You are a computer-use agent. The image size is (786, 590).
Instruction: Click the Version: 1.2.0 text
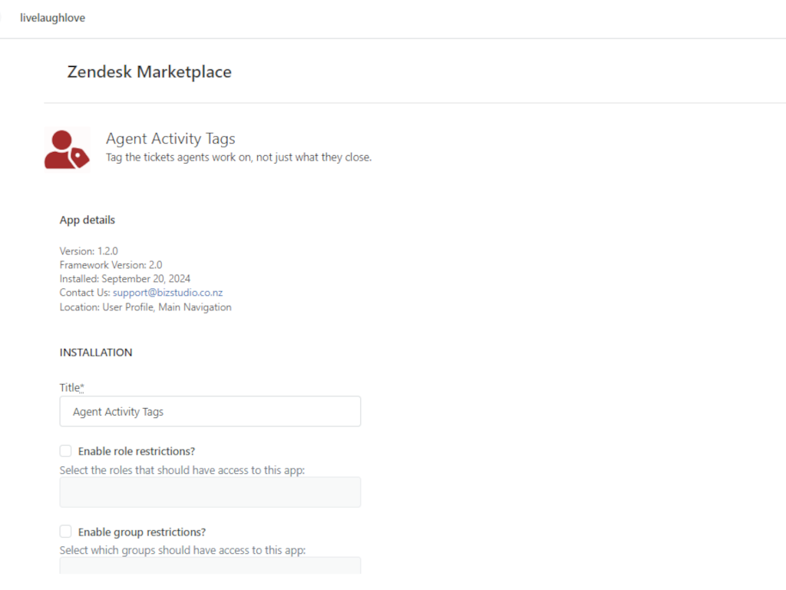pos(89,251)
